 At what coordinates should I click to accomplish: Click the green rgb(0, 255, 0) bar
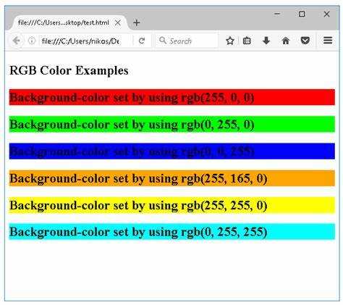[172, 125]
